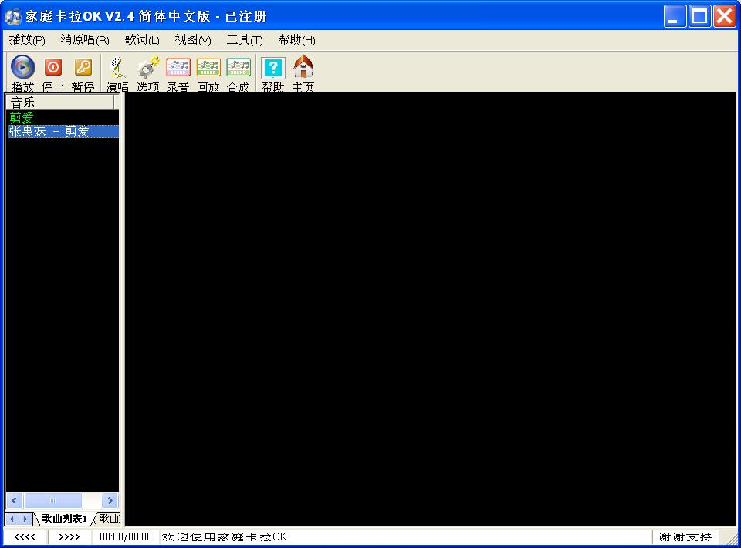Viewport: 741px width, 548px height.
Task: Click playlist scrollbar left arrow
Action: (x=14, y=500)
